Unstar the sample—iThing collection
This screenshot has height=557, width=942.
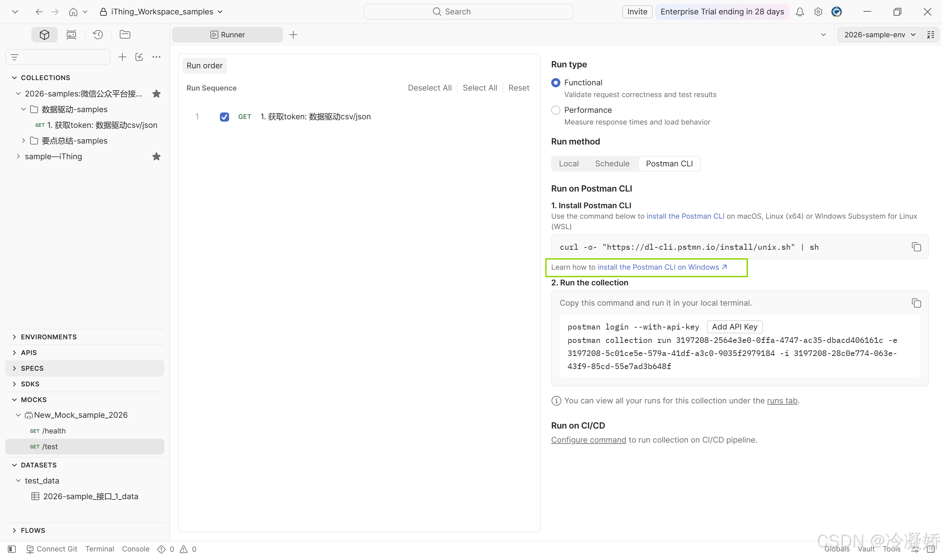[x=156, y=157]
